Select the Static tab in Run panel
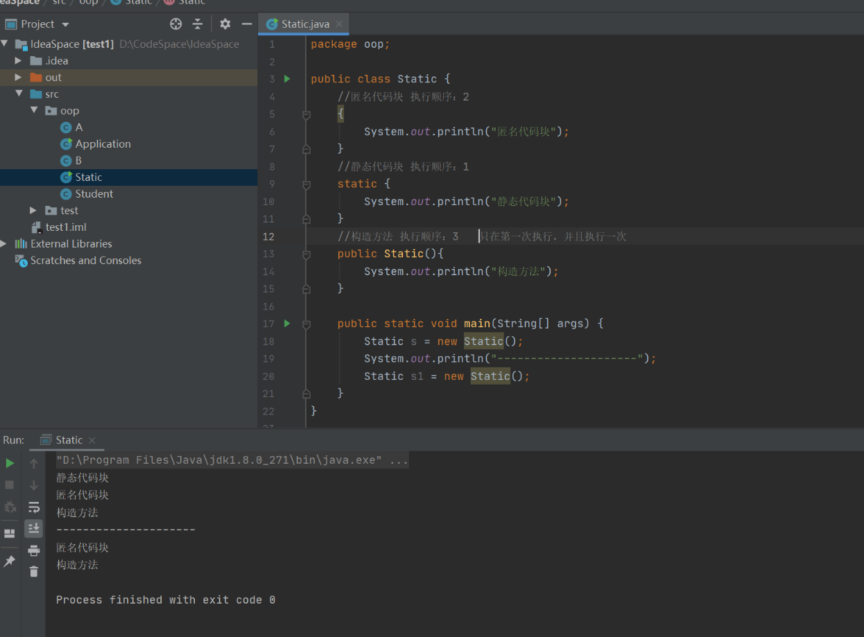The width and height of the screenshot is (864, 637). click(x=69, y=440)
